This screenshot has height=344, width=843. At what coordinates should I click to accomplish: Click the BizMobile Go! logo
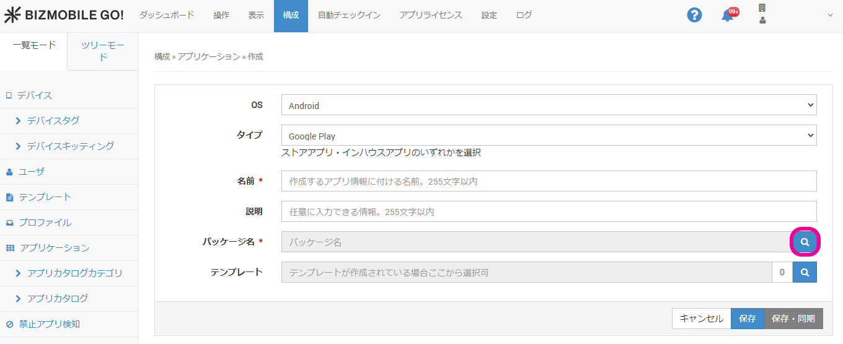(x=64, y=15)
